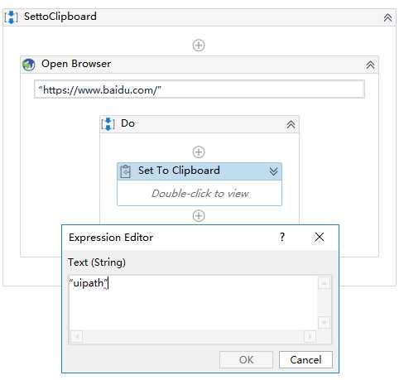Click inside the Text expression box

[x=193, y=303]
